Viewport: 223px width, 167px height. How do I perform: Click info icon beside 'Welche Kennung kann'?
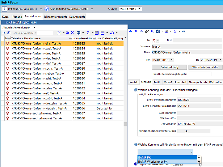(136, 90)
